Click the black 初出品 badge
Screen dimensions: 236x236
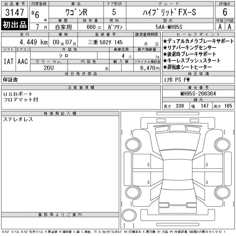pyautogui.click(x=14, y=24)
